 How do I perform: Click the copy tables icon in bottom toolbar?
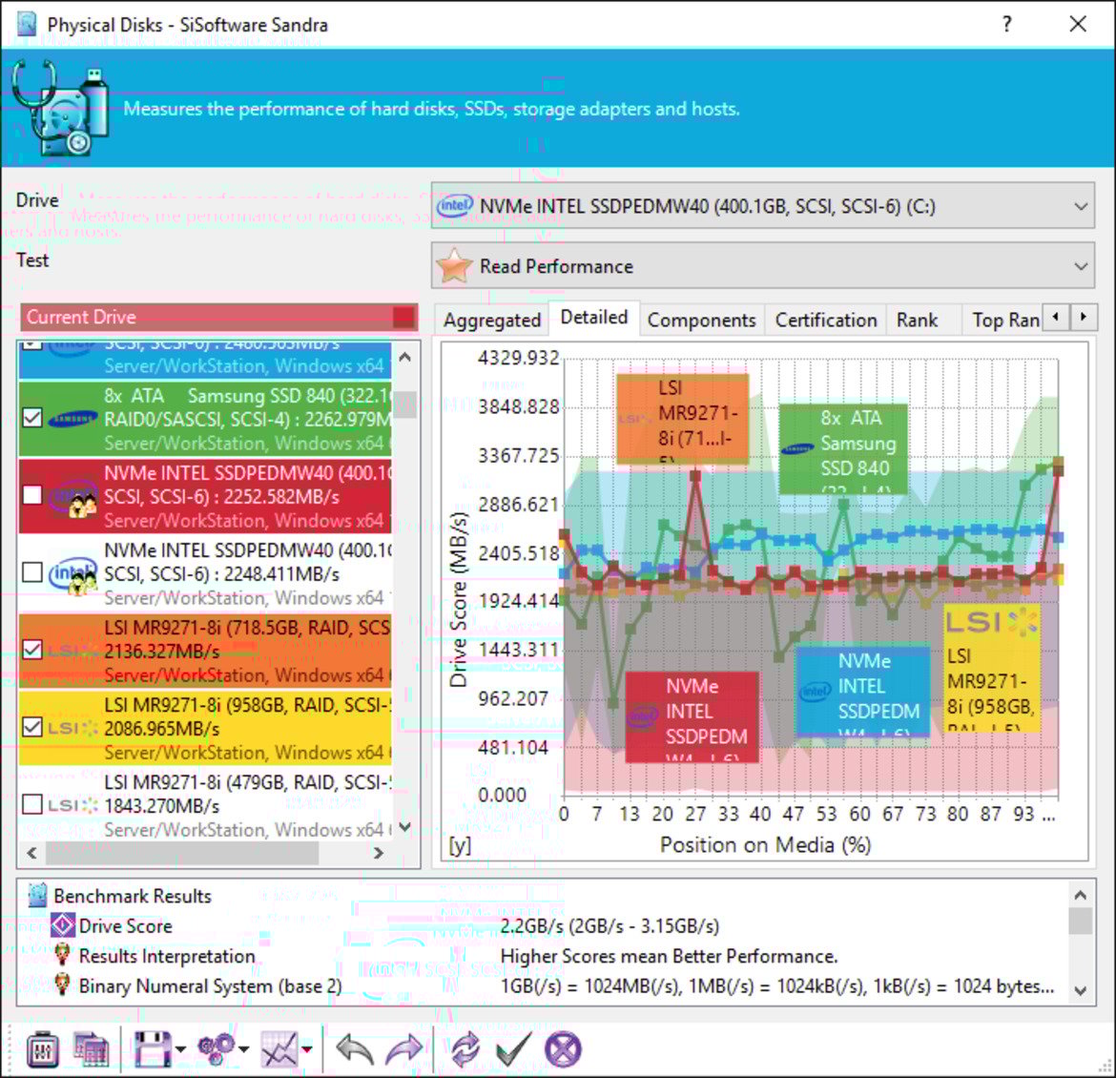click(91, 1049)
